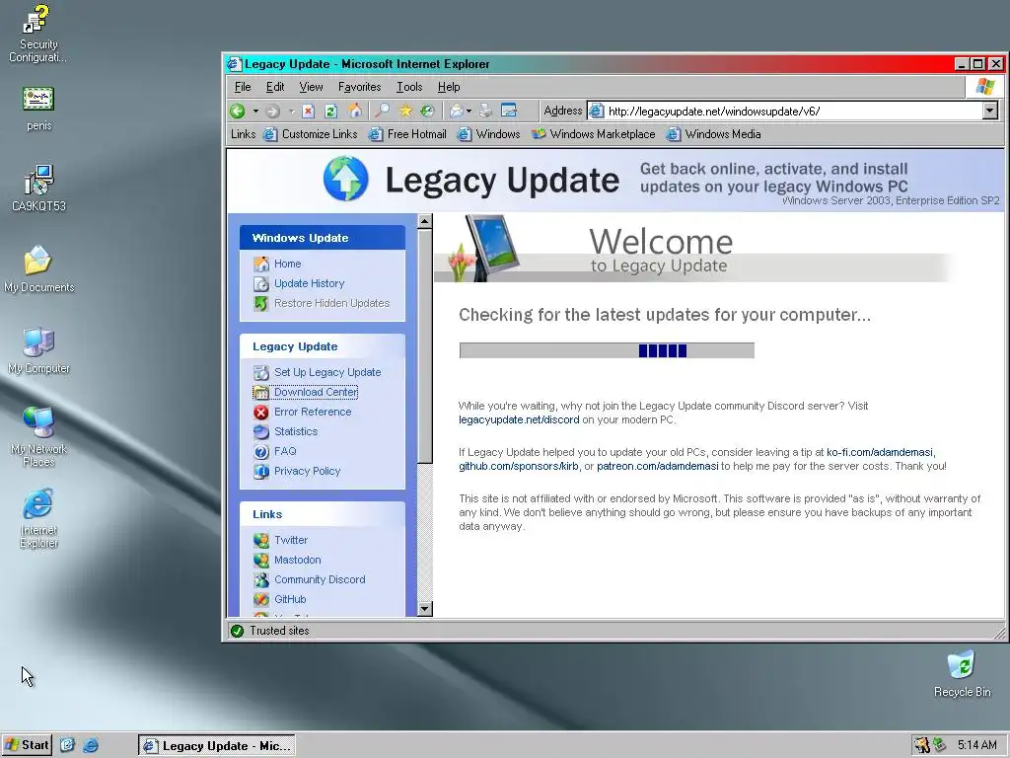Click the sidebar scrollbar thumb

click(x=424, y=346)
